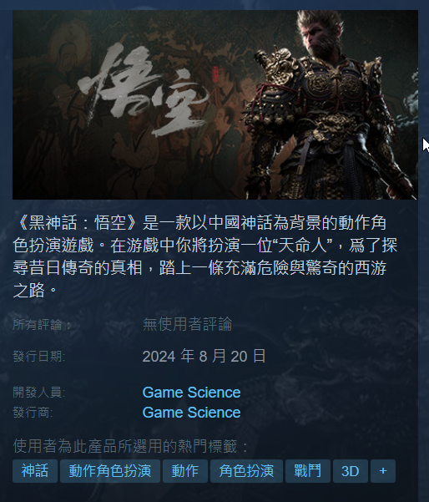Screen dimensions: 429x502
Task: Select the 神話 tag
Action: point(35,471)
